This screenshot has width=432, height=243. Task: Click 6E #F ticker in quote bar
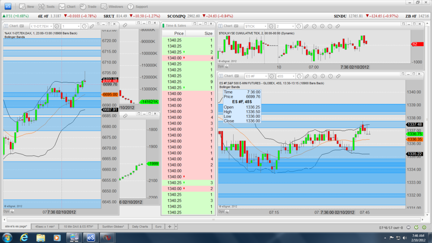click(43, 16)
